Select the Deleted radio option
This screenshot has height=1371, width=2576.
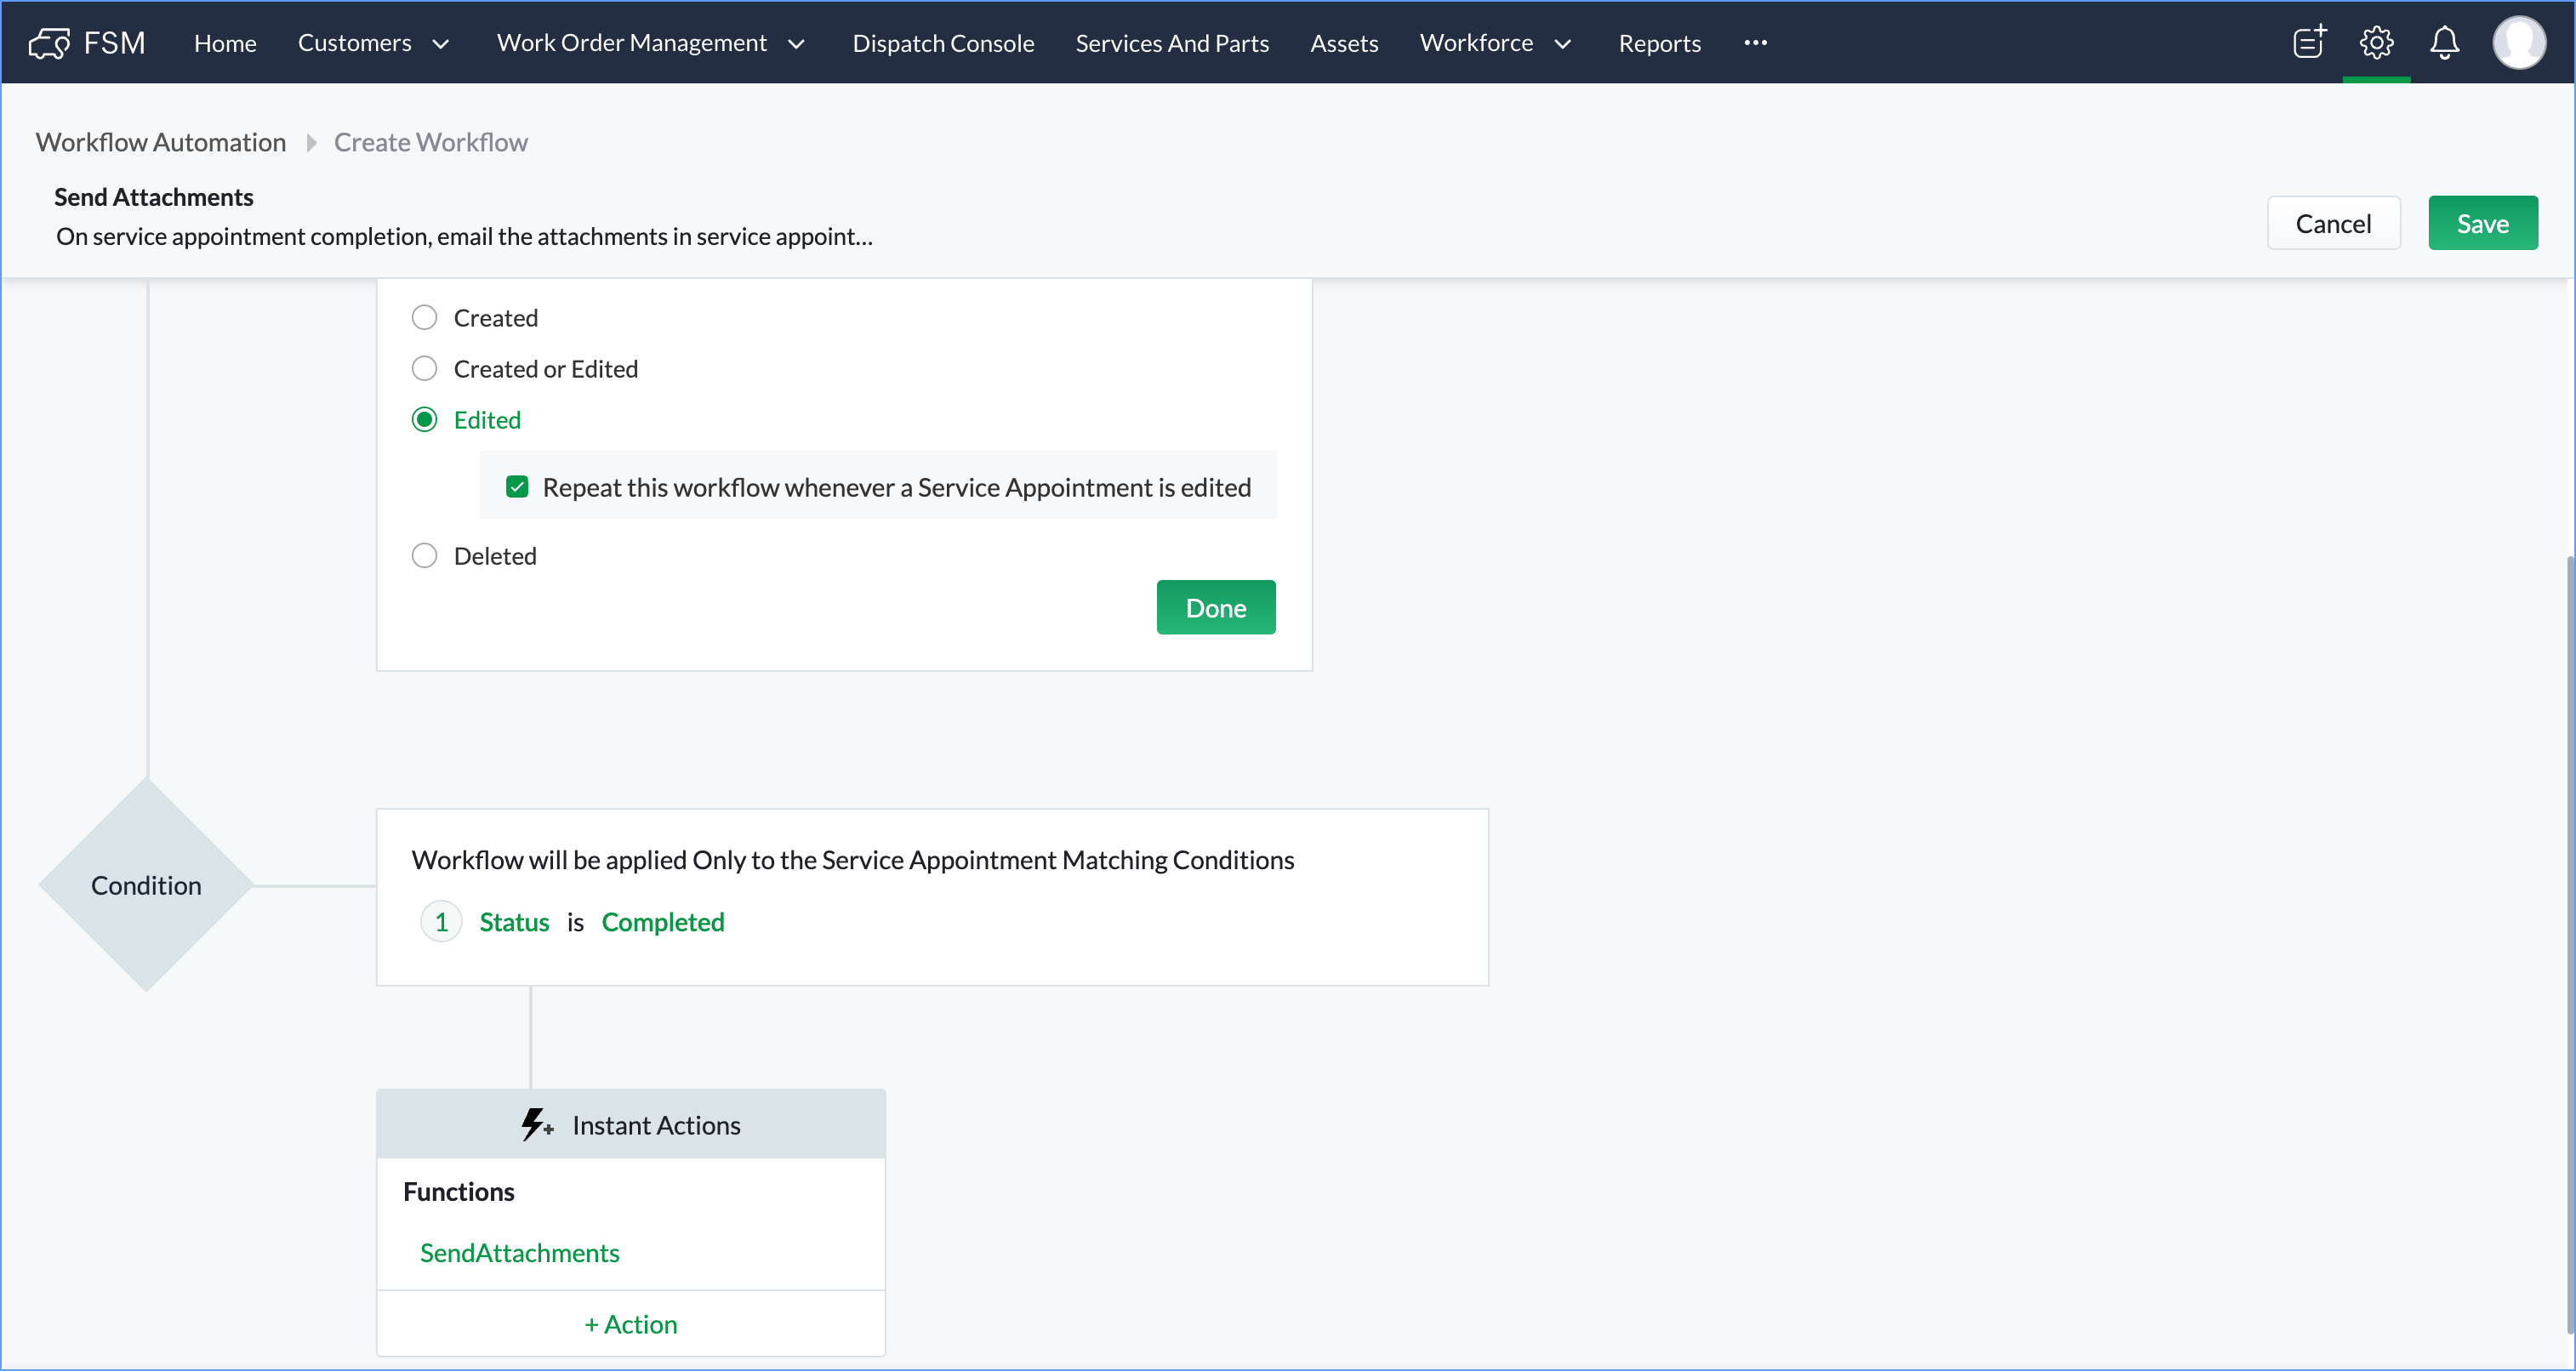pos(424,556)
